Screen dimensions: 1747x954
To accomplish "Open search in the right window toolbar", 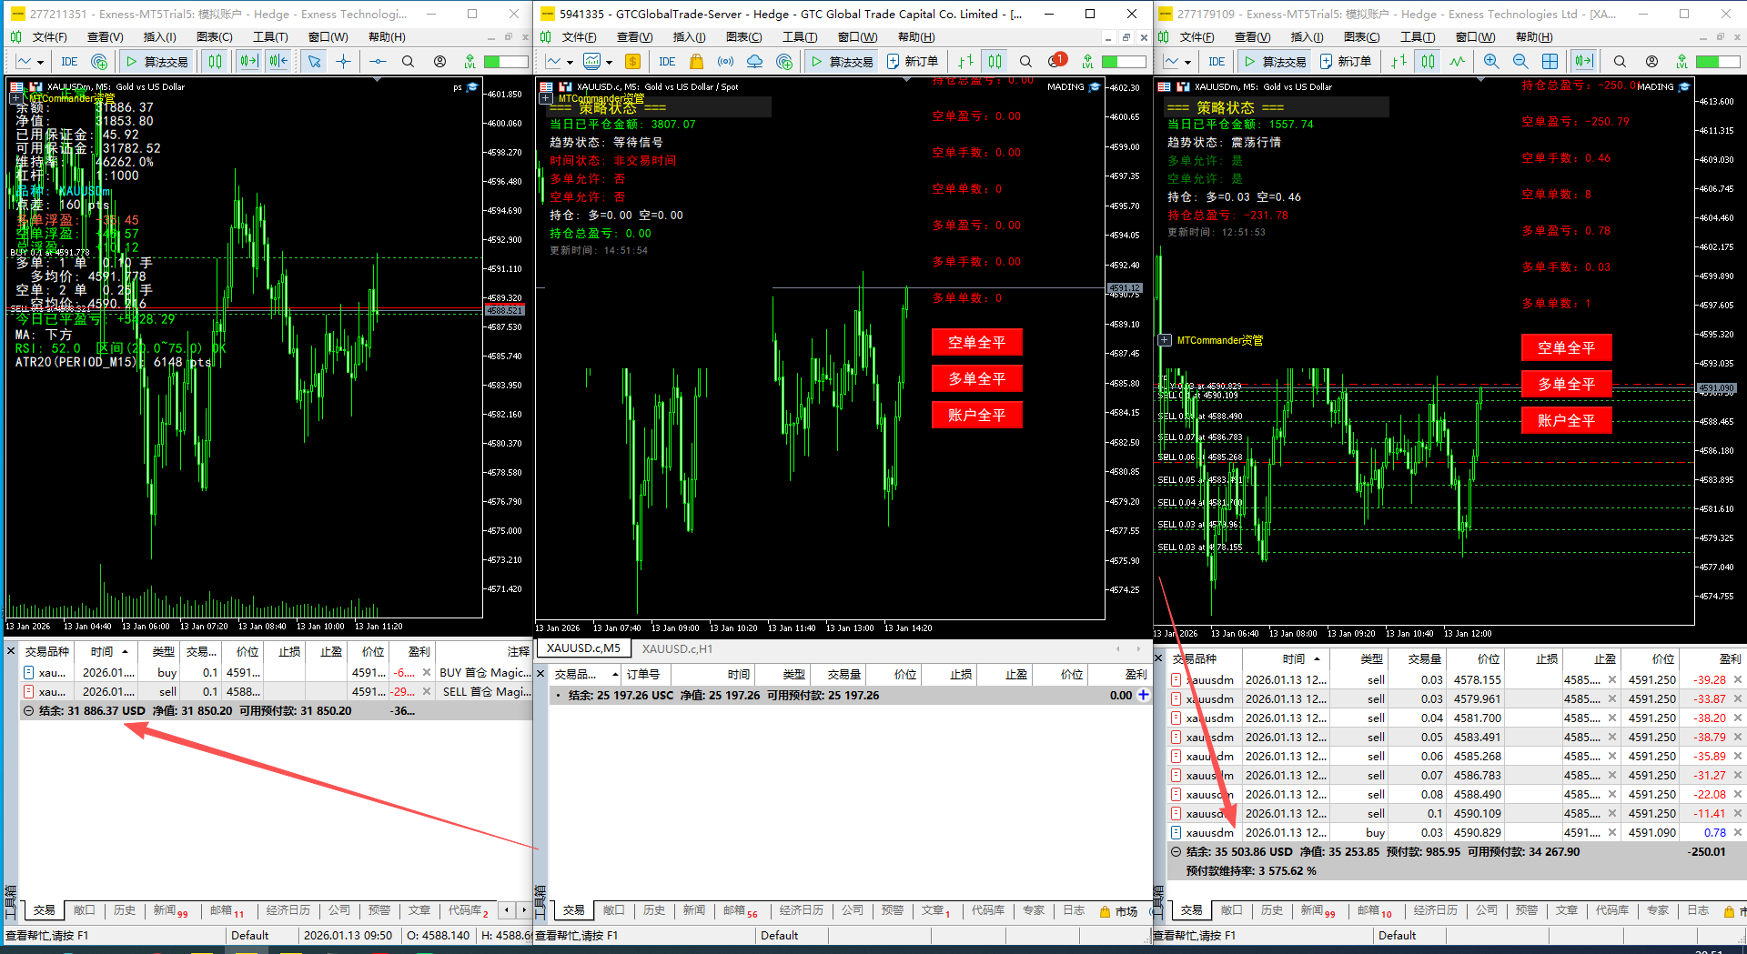I will pyautogui.click(x=1620, y=62).
